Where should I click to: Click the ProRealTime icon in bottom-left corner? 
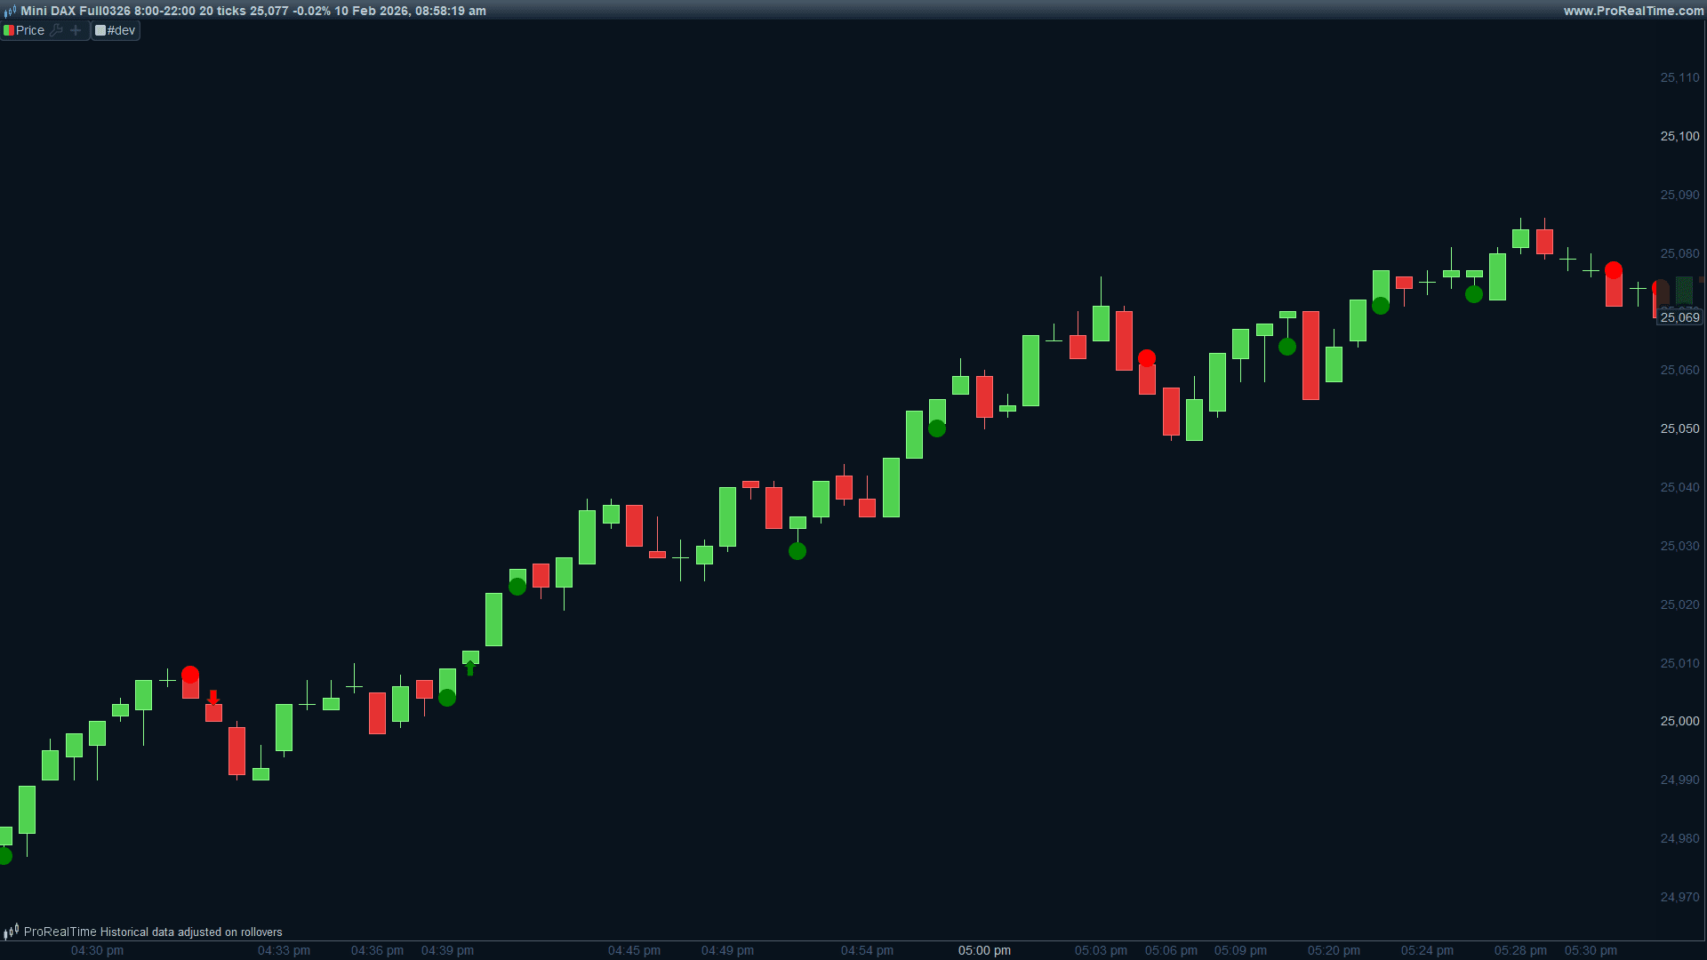tap(11, 932)
